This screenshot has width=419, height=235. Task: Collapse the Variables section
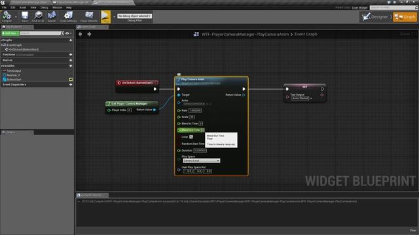tap(1, 66)
